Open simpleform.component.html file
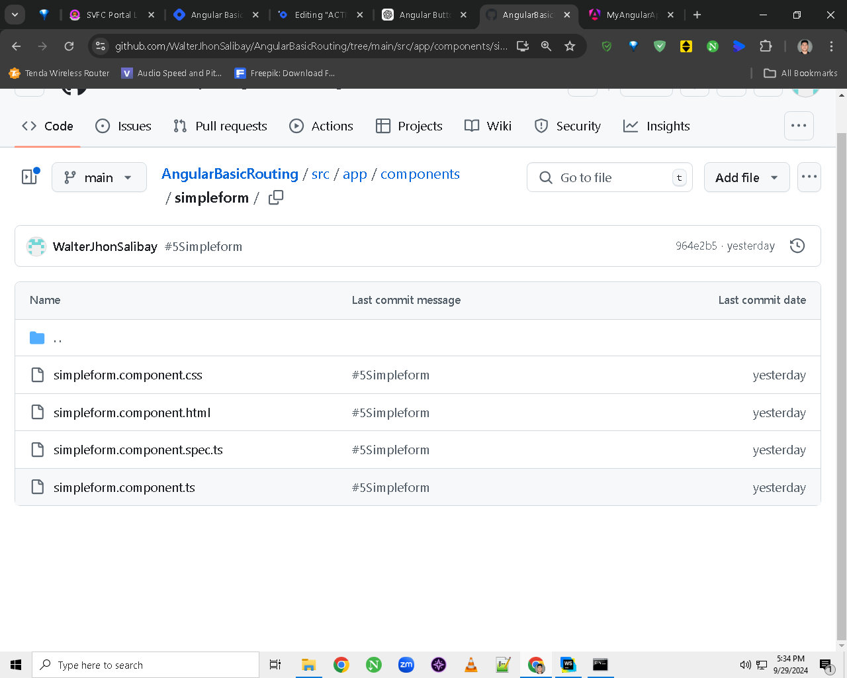Viewport: 847px width, 678px height. [x=132, y=412]
